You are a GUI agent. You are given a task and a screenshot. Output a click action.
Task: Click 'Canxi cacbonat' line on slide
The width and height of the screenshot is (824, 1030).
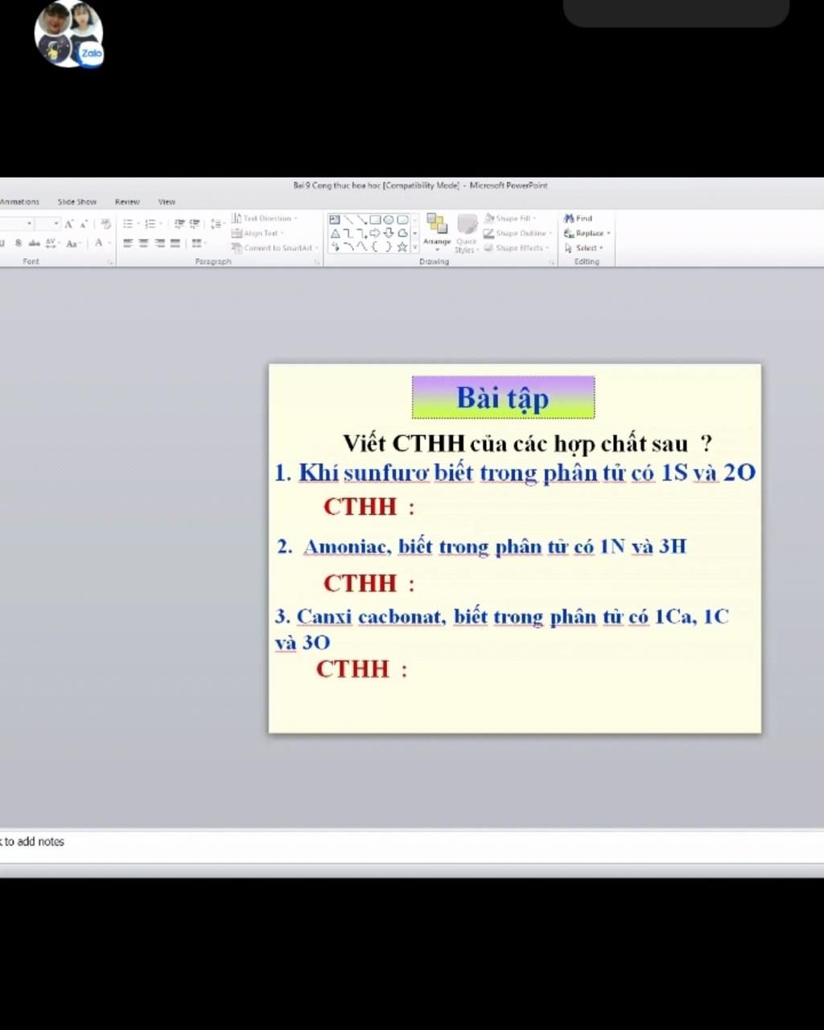[501, 628]
